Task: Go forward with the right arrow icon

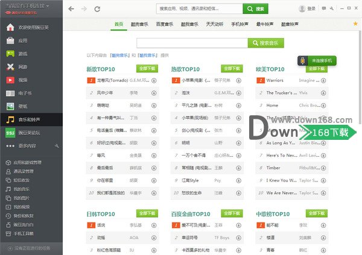Action: point(84,9)
